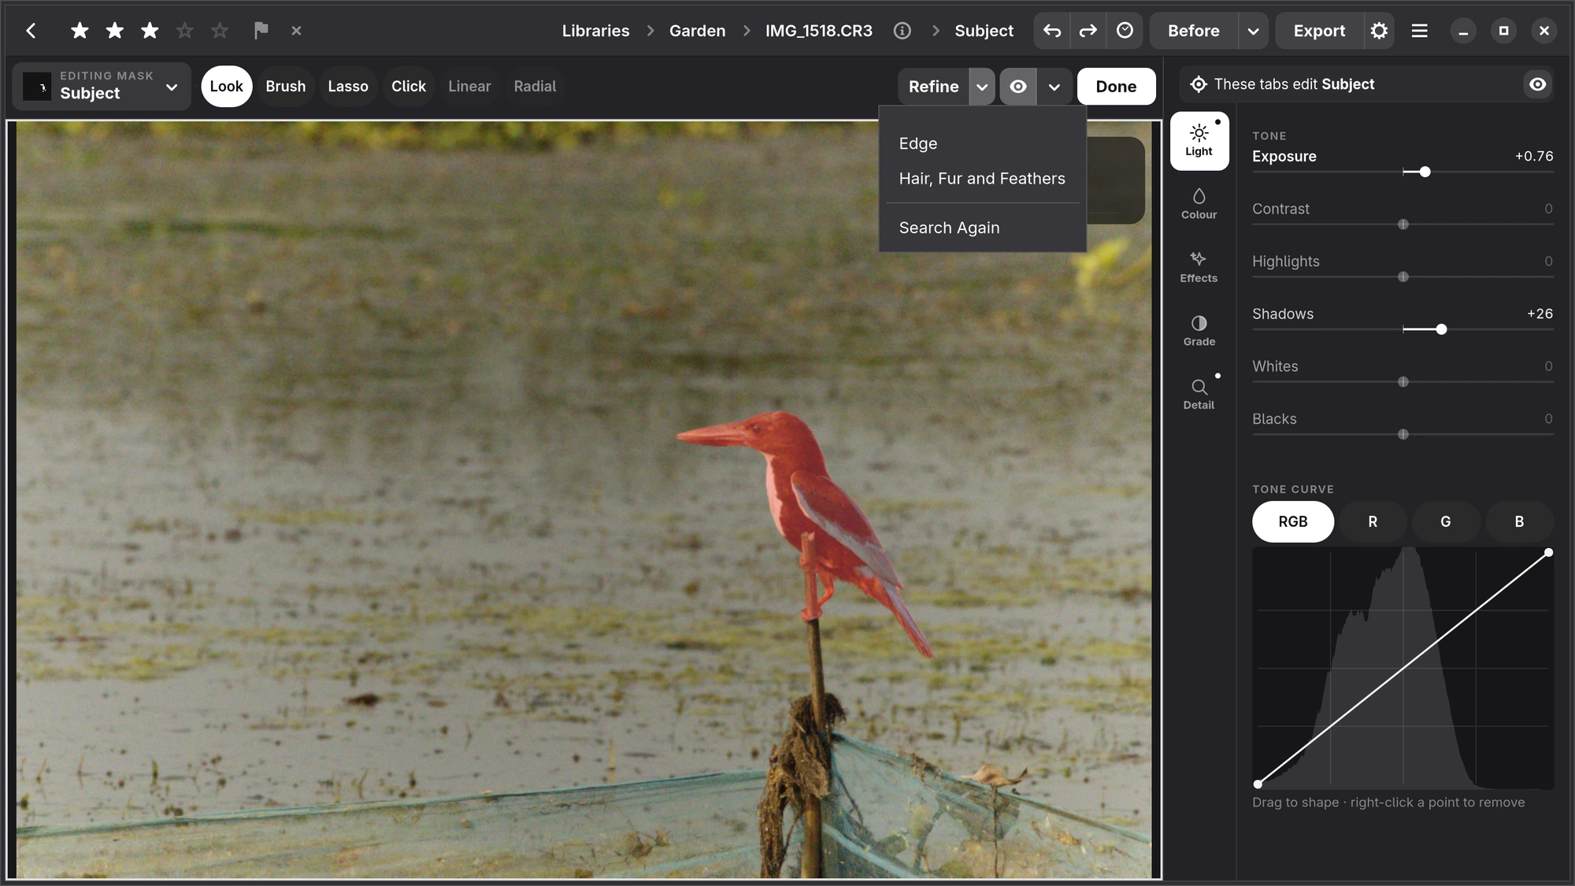Collapse the Refine dropdown arrow

(982, 87)
